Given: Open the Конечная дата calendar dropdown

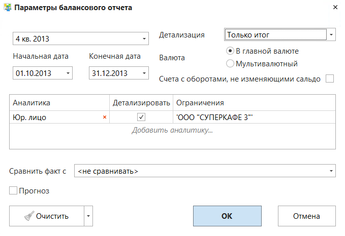Looking at the screenshot, I should 144,73.
